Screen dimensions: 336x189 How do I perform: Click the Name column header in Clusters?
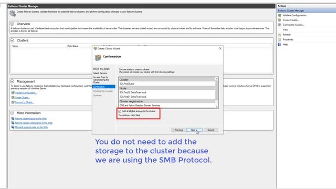tap(15, 46)
